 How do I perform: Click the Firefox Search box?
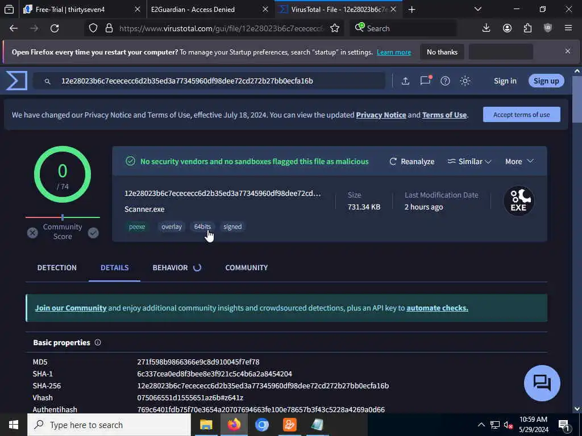404,28
